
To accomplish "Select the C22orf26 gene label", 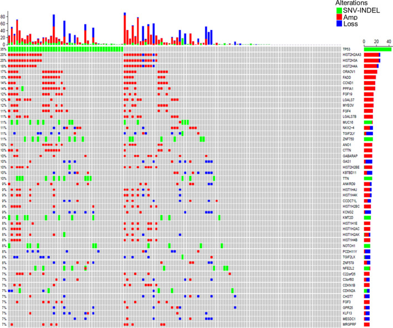I will click(349, 274).
